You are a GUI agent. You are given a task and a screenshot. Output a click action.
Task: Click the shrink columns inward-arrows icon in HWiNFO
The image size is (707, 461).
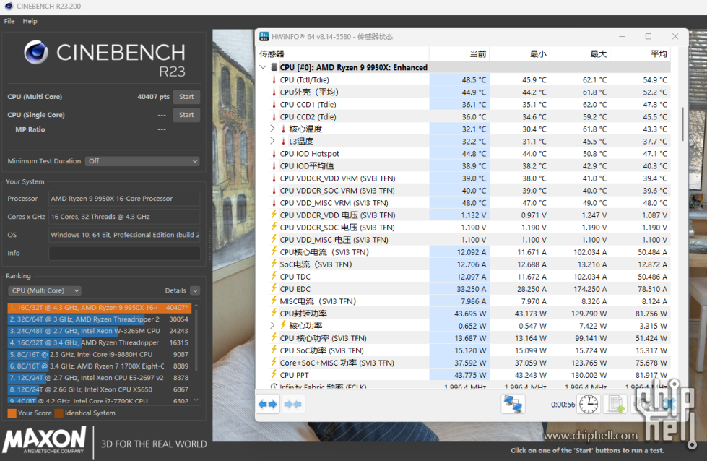[x=292, y=404]
